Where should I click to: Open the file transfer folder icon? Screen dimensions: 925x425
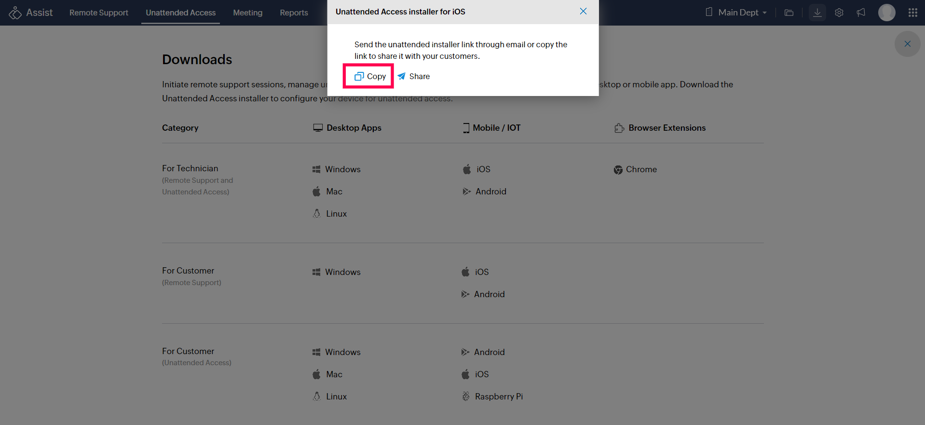789,13
